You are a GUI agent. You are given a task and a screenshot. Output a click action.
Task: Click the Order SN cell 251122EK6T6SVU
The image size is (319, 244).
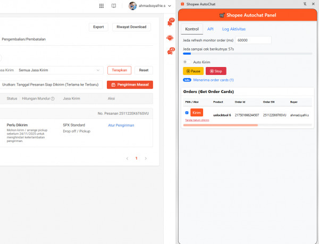pos(274,115)
